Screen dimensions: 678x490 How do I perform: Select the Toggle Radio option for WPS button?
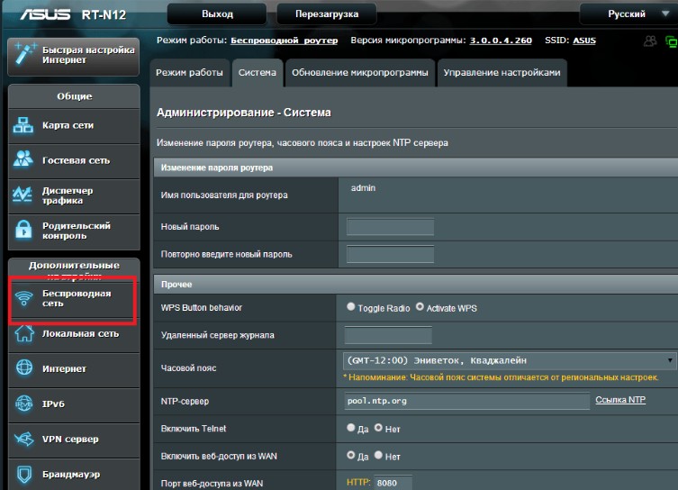pyautogui.click(x=351, y=307)
